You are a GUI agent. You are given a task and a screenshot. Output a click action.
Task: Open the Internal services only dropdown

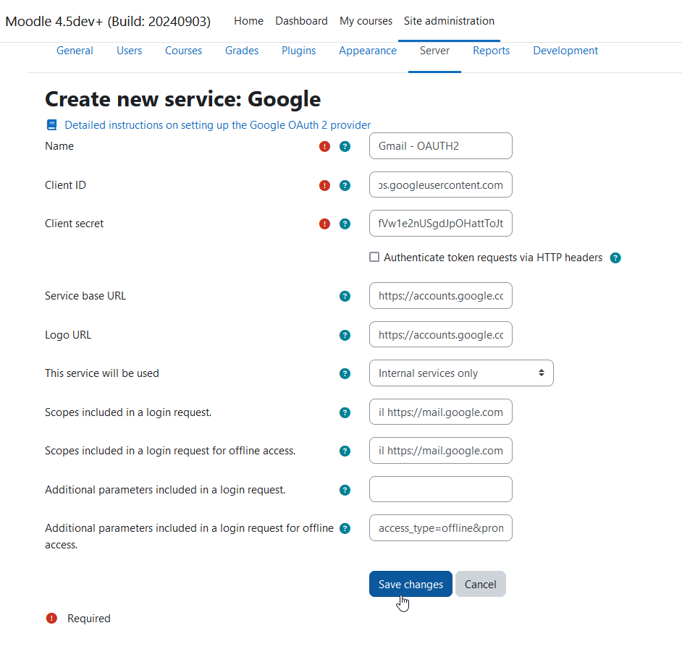(461, 373)
